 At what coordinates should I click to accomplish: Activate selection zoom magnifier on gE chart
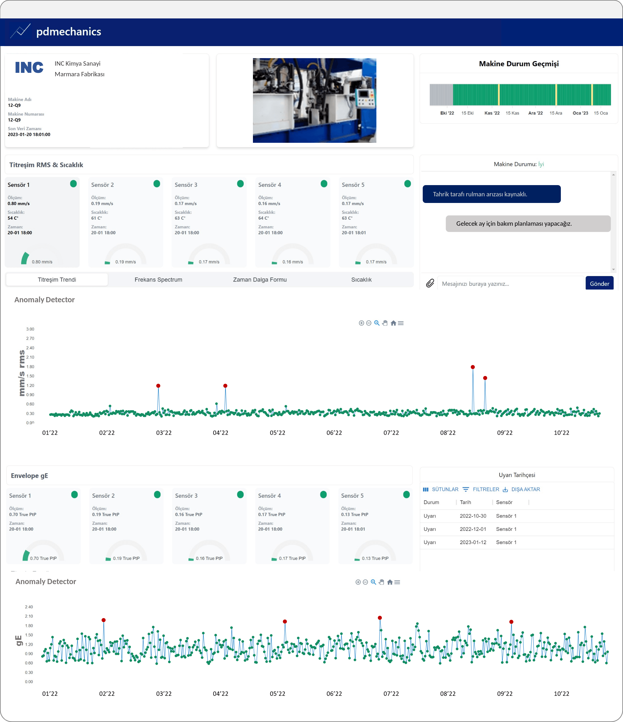click(x=373, y=582)
